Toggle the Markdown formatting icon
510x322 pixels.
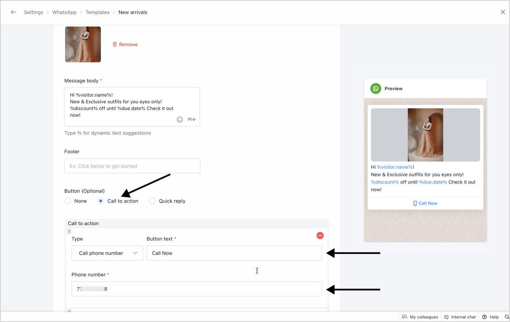tap(191, 119)
